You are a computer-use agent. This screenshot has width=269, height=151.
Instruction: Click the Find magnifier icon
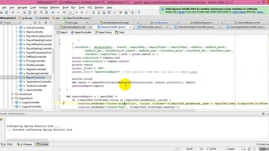[41, 13]
